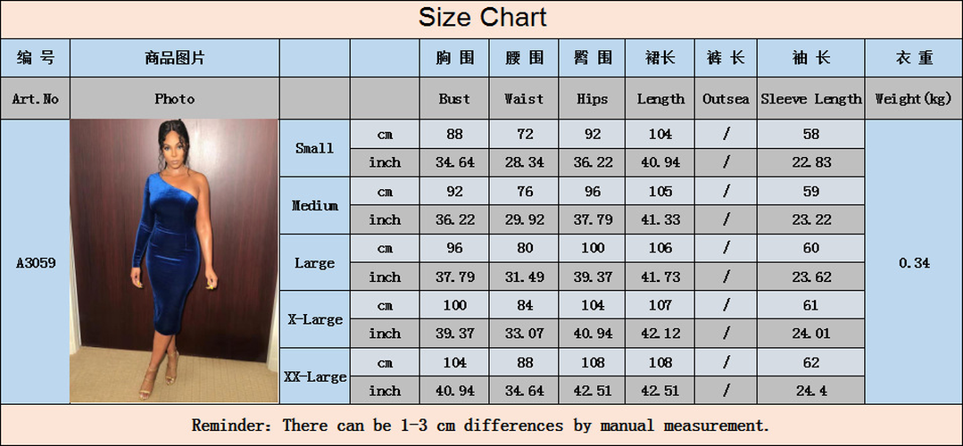This screenshot has height=446, width=963.
Task: Select the Hips column header
Action: point(592,99)
